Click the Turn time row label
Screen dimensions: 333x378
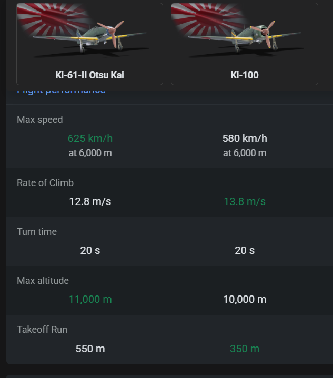37,232
